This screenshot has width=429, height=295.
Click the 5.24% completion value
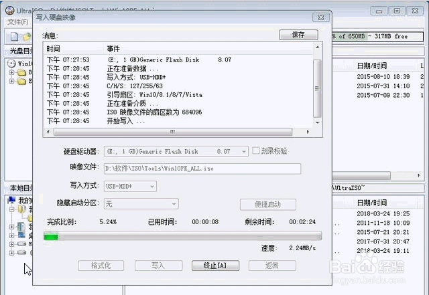tap(108, 222)
